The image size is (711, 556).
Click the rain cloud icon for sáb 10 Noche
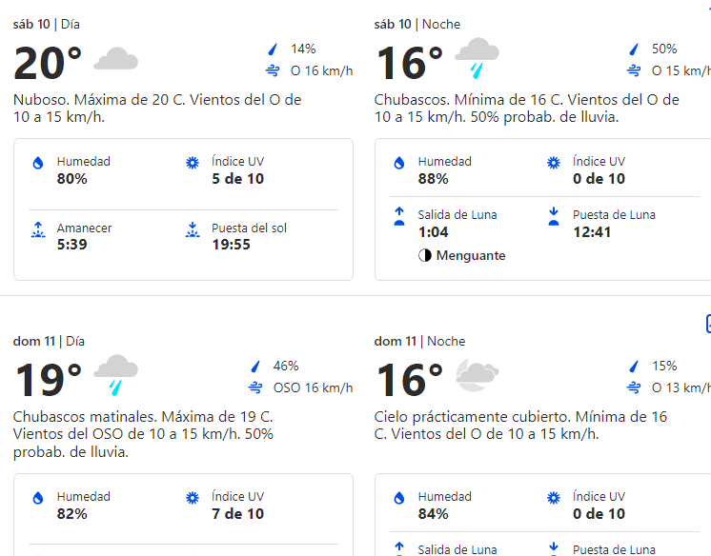click(x=477, y=56)
